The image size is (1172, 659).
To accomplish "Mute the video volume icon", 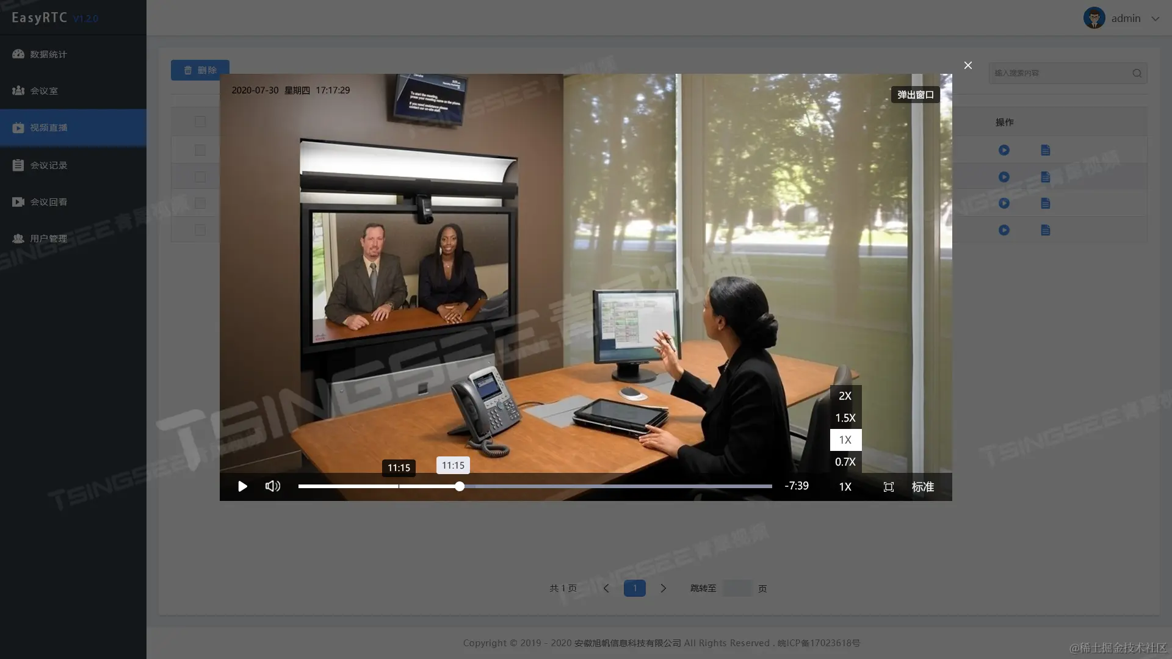I will click(x=273, y=486).
